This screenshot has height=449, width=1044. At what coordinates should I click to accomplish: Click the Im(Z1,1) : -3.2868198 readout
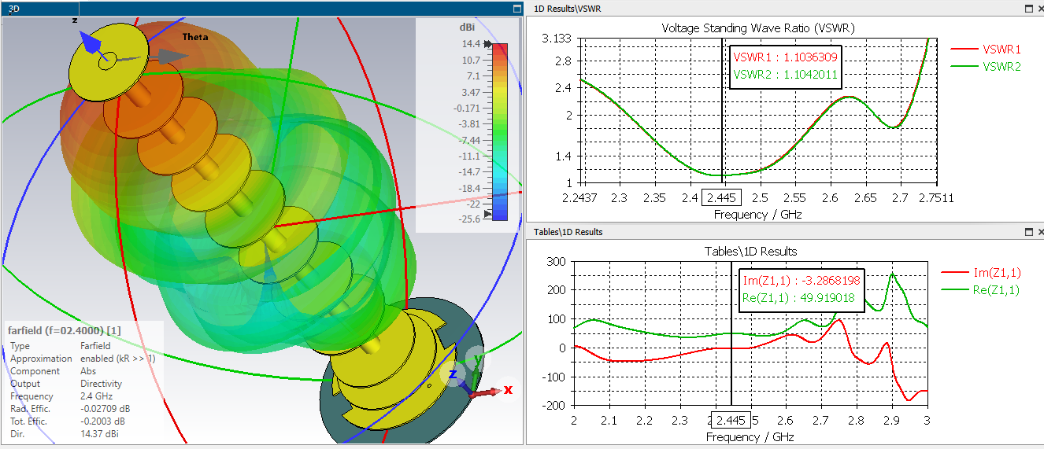[800, 281]
